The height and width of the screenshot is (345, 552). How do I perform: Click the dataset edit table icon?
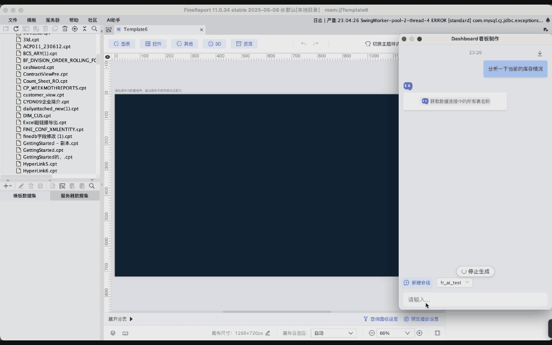(62, 186)
